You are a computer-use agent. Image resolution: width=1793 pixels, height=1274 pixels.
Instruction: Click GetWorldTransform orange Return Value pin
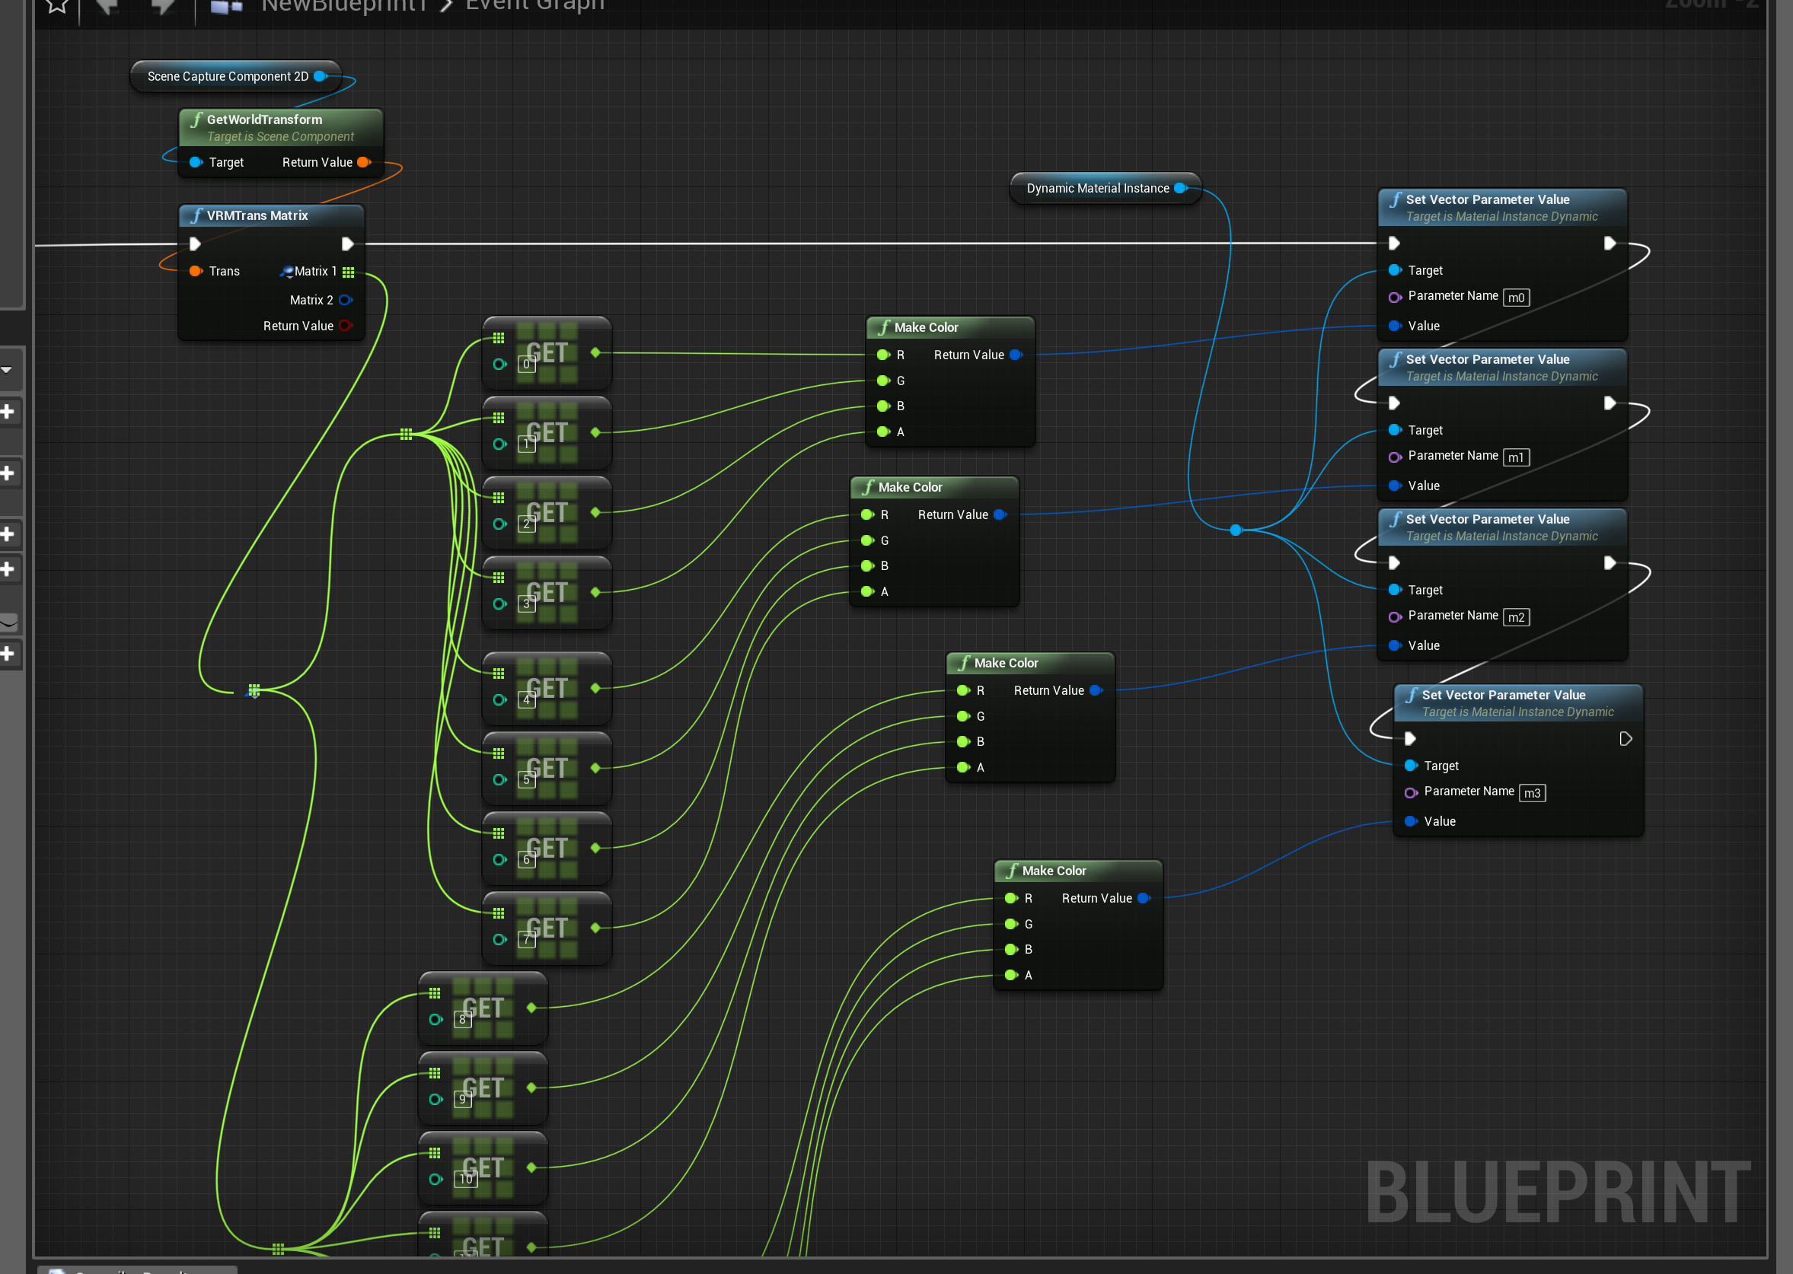[x=363, y=162]
